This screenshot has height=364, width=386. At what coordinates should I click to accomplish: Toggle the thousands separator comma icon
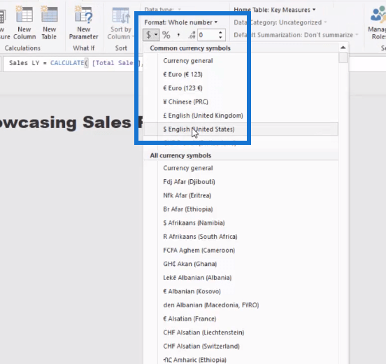[x=178, y=35]
